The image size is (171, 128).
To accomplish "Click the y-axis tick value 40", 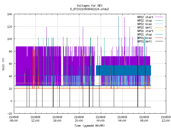I will [x=10, y=76].
